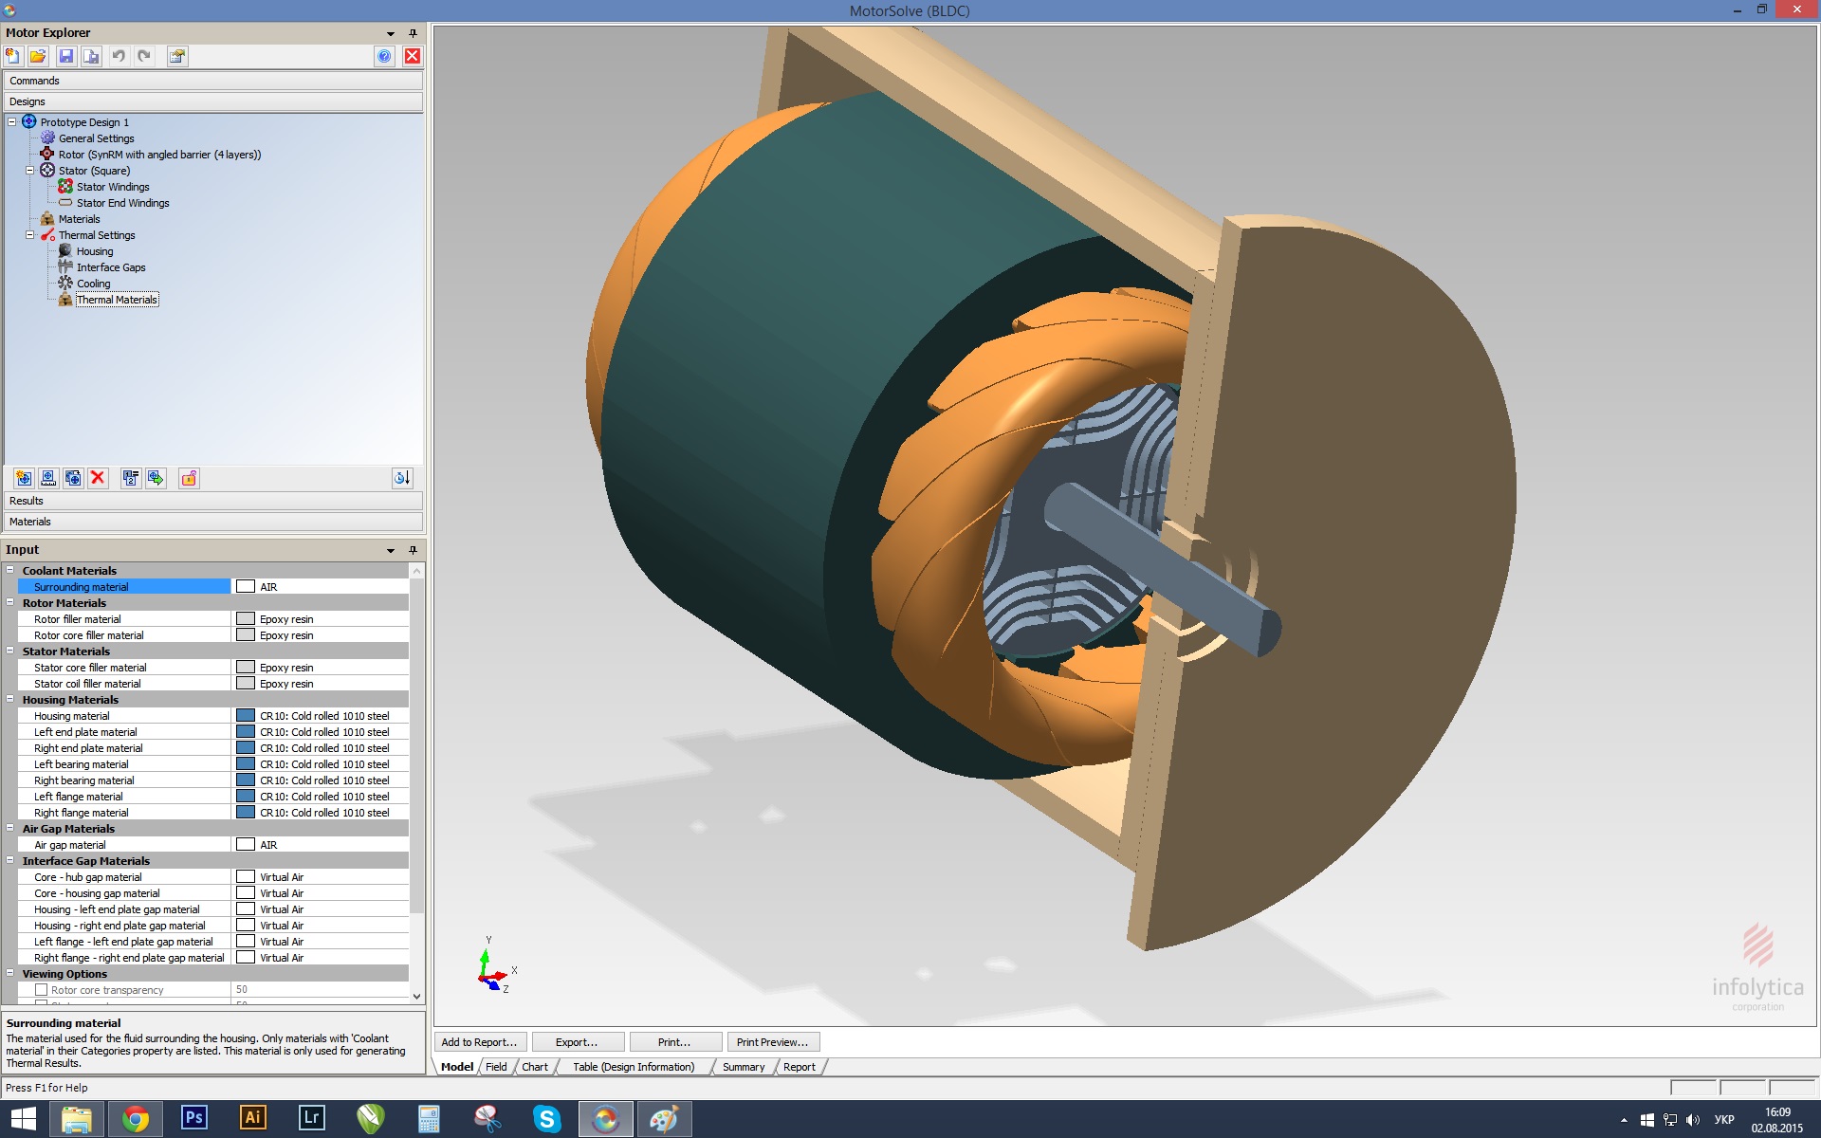This screenshot has width=1821, height=1138.
Task: Switch to the Field tab
Action: [x=496, y=1067]
